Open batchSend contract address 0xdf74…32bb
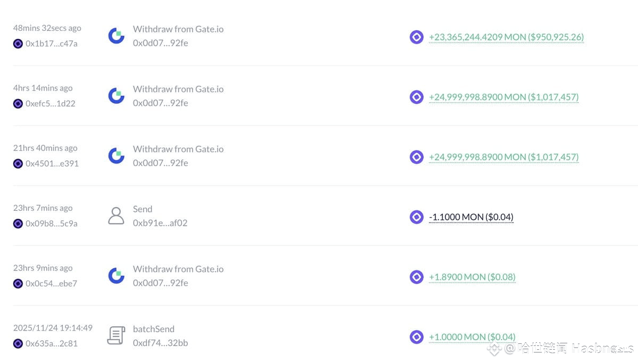Image resolution: width=638 pixels, height=362 pixels. (x=161, y=343)
